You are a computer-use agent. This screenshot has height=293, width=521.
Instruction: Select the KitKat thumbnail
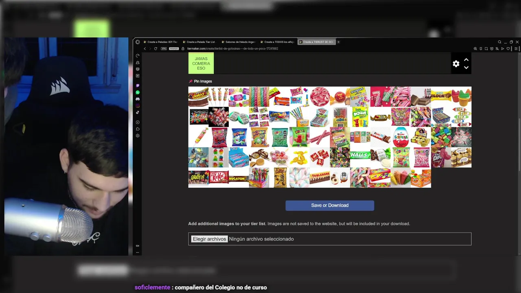click(x=219, y=178)
